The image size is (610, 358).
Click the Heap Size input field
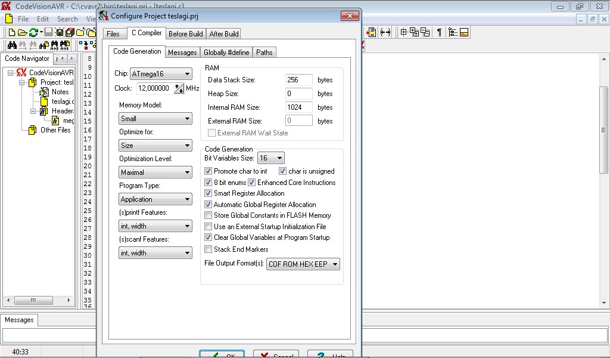click(299, 94)
